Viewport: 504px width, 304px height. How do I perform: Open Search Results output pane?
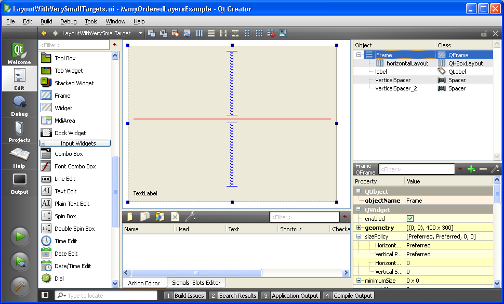point(233,296)
